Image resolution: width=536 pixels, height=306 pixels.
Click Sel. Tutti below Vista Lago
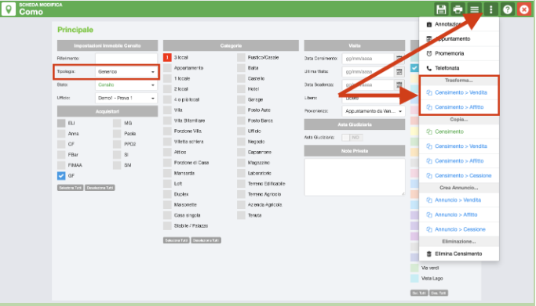419,293
